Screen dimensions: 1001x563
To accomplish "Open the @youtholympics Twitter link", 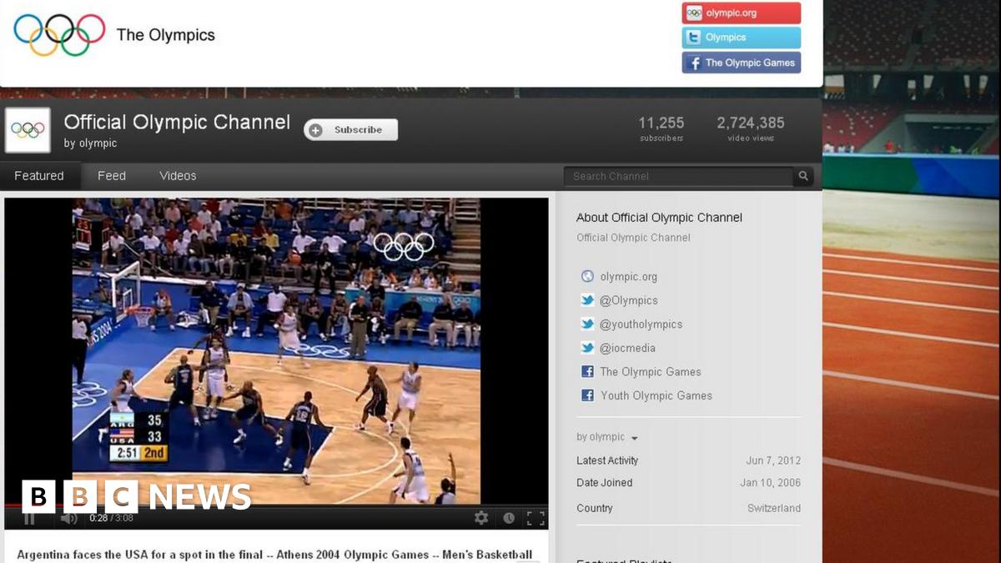I will point(641,324).
